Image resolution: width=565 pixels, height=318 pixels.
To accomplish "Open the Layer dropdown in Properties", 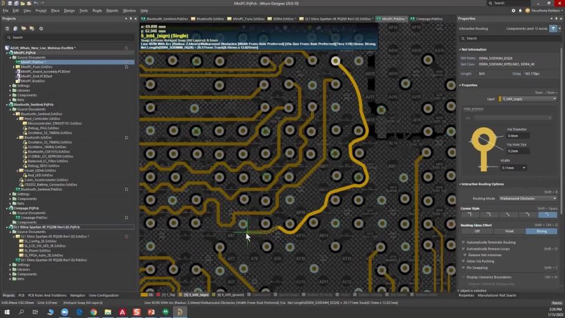I will pyautogui.click(x=529, y=99).
